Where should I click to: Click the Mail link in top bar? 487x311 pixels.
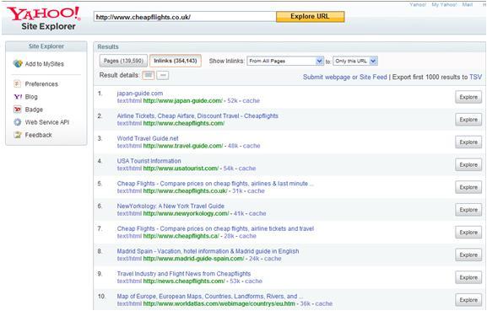pyautogui.click(x=468, y=5)
